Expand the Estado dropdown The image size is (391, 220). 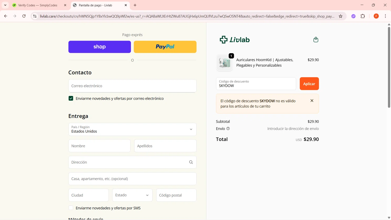(x=132, y=195)
